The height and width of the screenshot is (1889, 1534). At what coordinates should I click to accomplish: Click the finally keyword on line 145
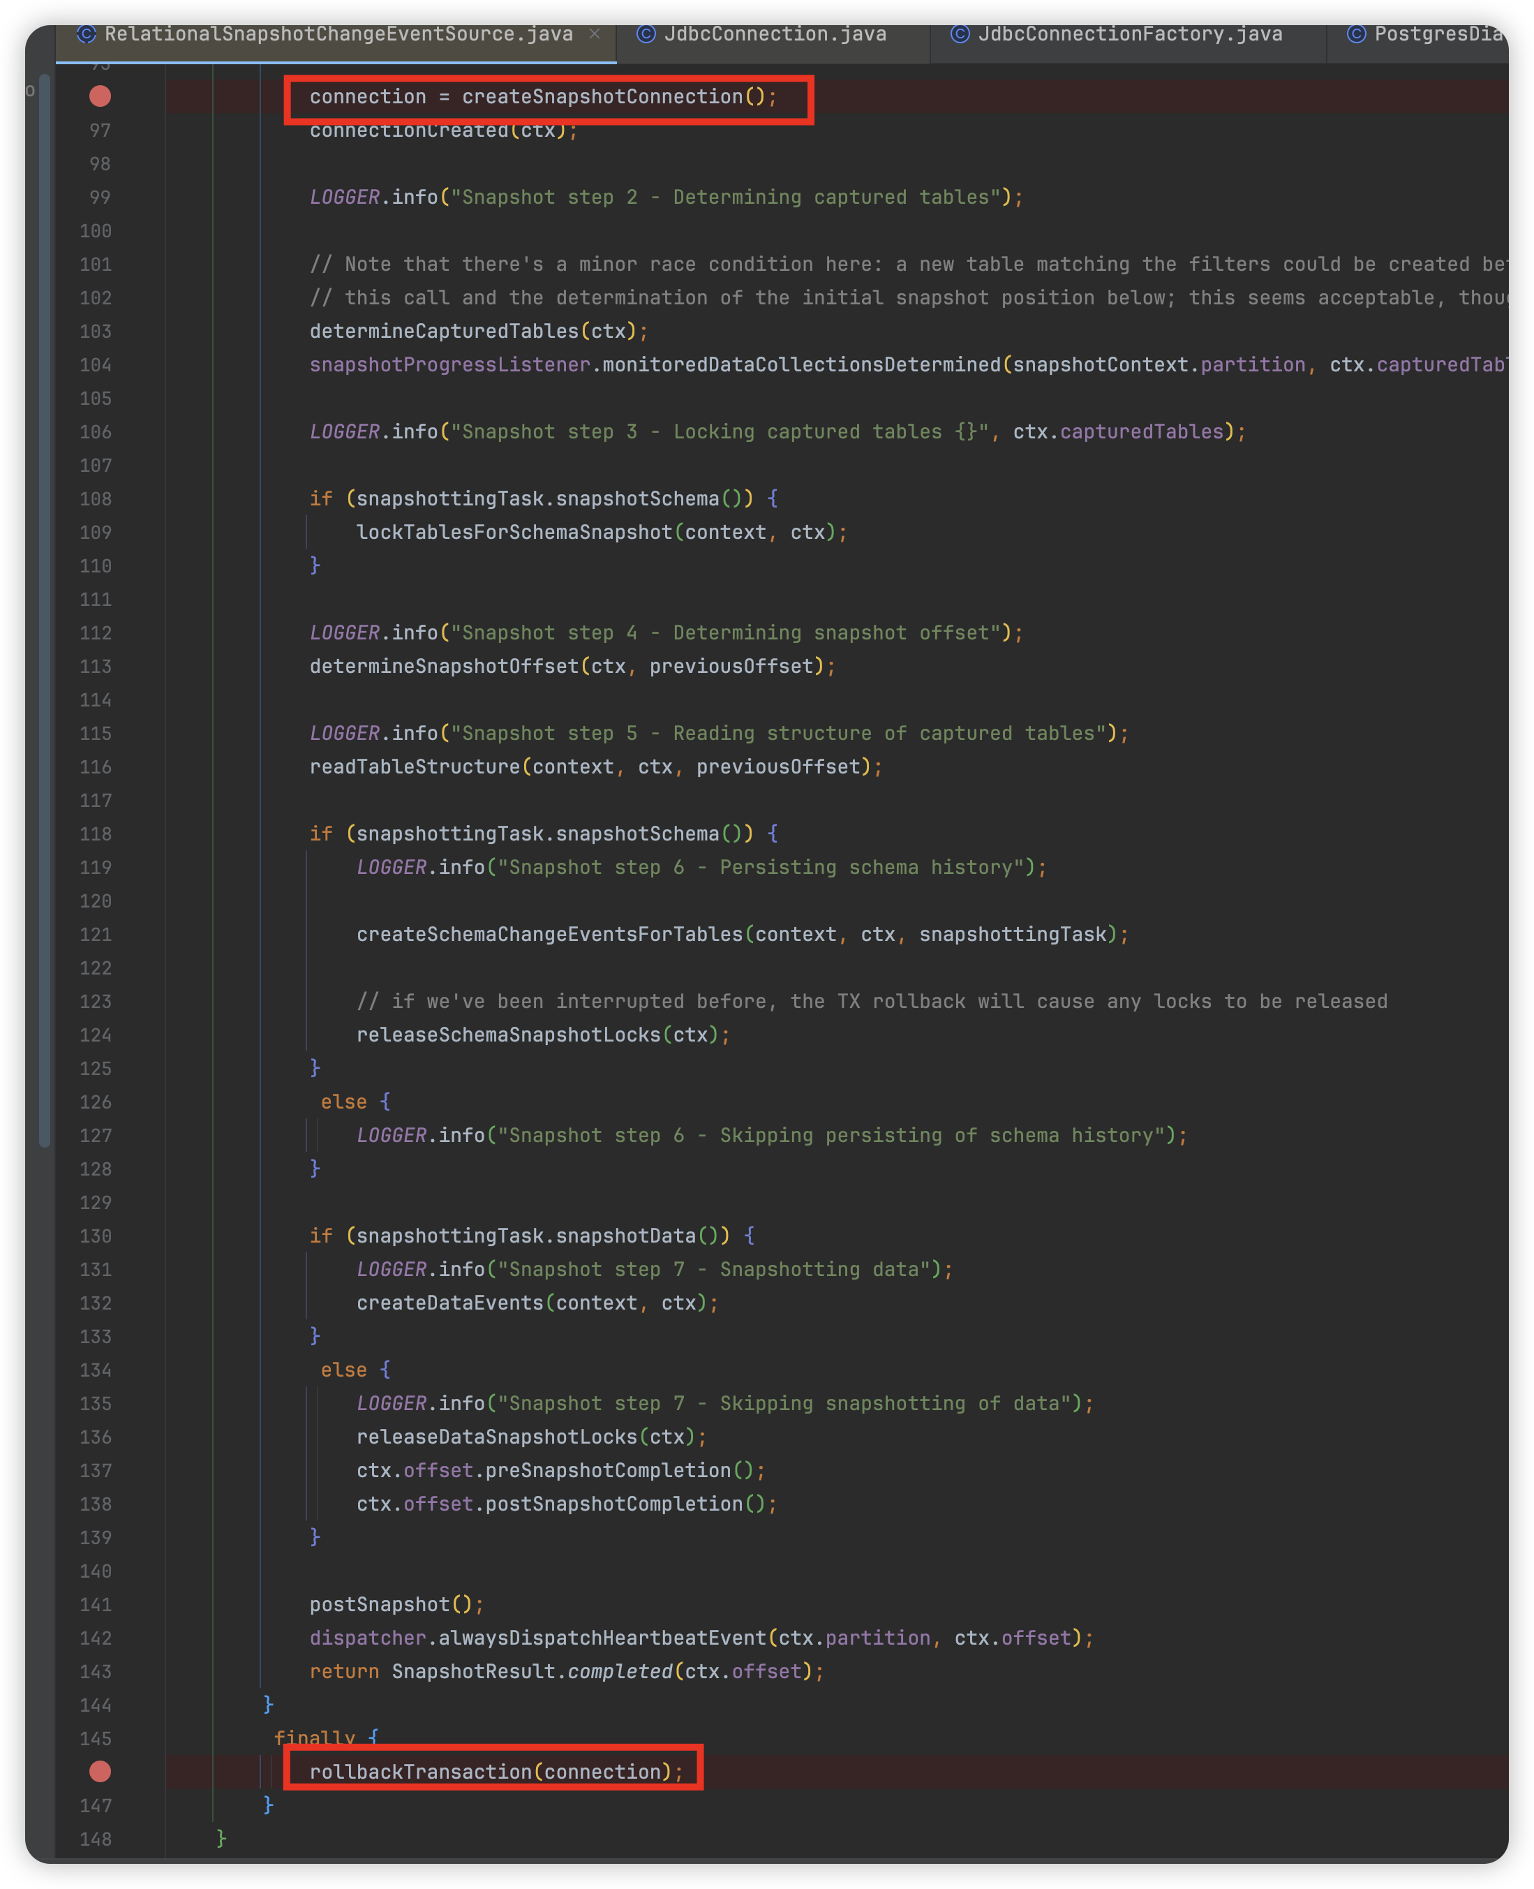[315, 1737]
